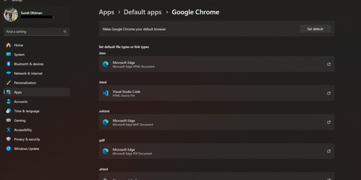Click the Personalization paintbrush icon

tap(8, 83)
